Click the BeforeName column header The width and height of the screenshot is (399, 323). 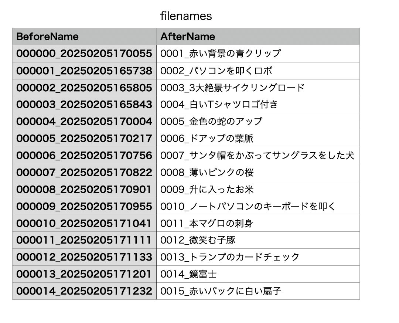[x=84, y=36]
